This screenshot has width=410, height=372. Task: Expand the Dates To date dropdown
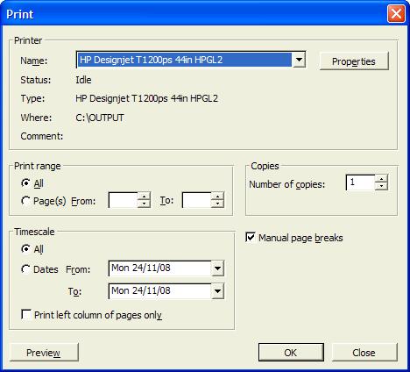[x=217, y=291]
